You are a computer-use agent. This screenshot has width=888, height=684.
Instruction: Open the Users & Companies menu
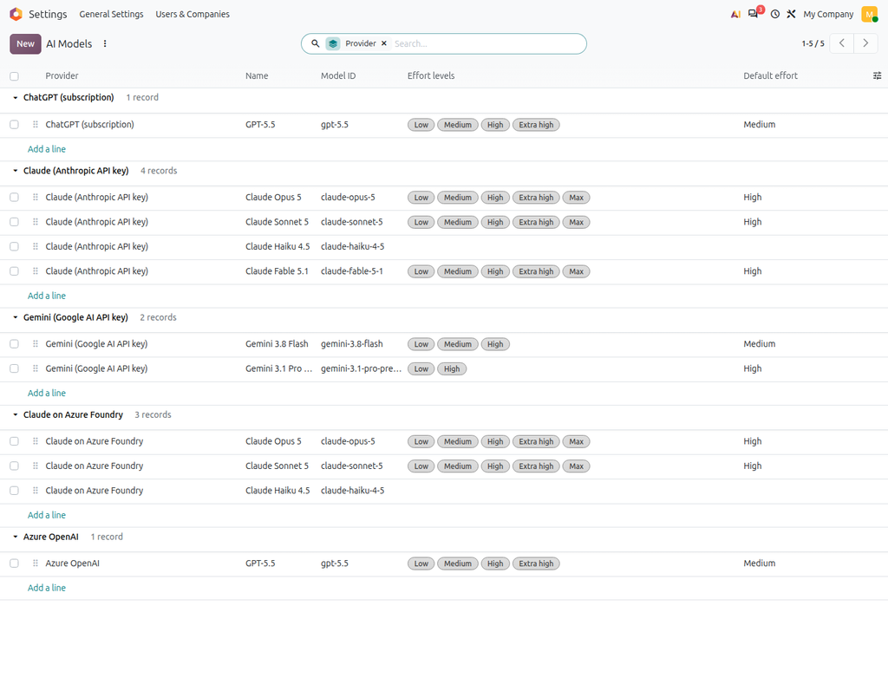193,14
